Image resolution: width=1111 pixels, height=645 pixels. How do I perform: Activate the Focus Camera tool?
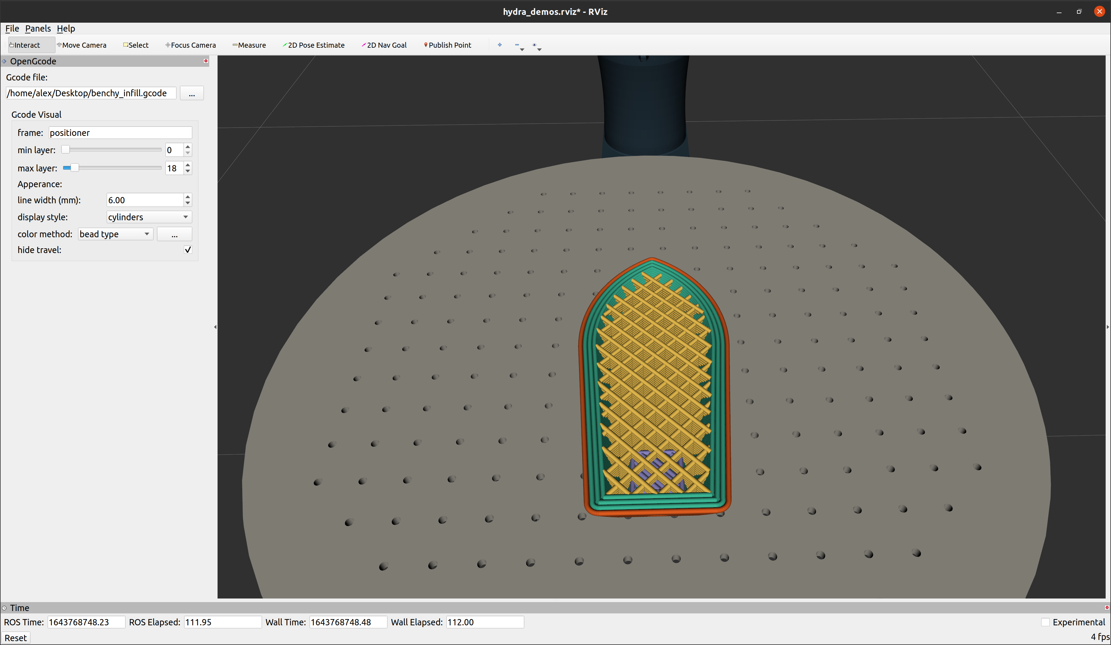tap(190, 45)
